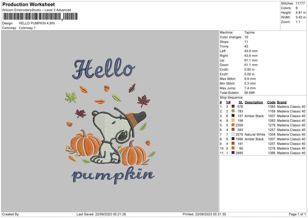Image resolution: width=308 pixels, height=218 pixels.
Task: Click the Max Jump value 7.4 mm
Action: tap(250, 88)
